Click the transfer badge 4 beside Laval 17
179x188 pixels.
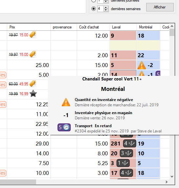click(126, 173)
